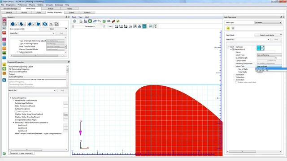Click the print icon in viewport toolbar
This screenshot has height=161, width=287.
pos(81,21)
